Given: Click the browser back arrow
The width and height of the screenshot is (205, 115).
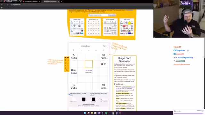Looking at the screenshot, I should pyautogui.click(x=2, y=5).
